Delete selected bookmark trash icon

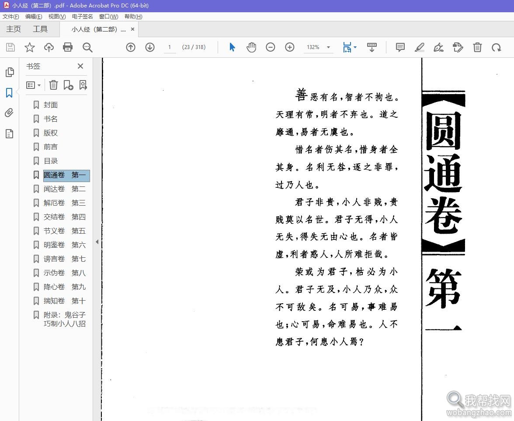coord(53,85)
